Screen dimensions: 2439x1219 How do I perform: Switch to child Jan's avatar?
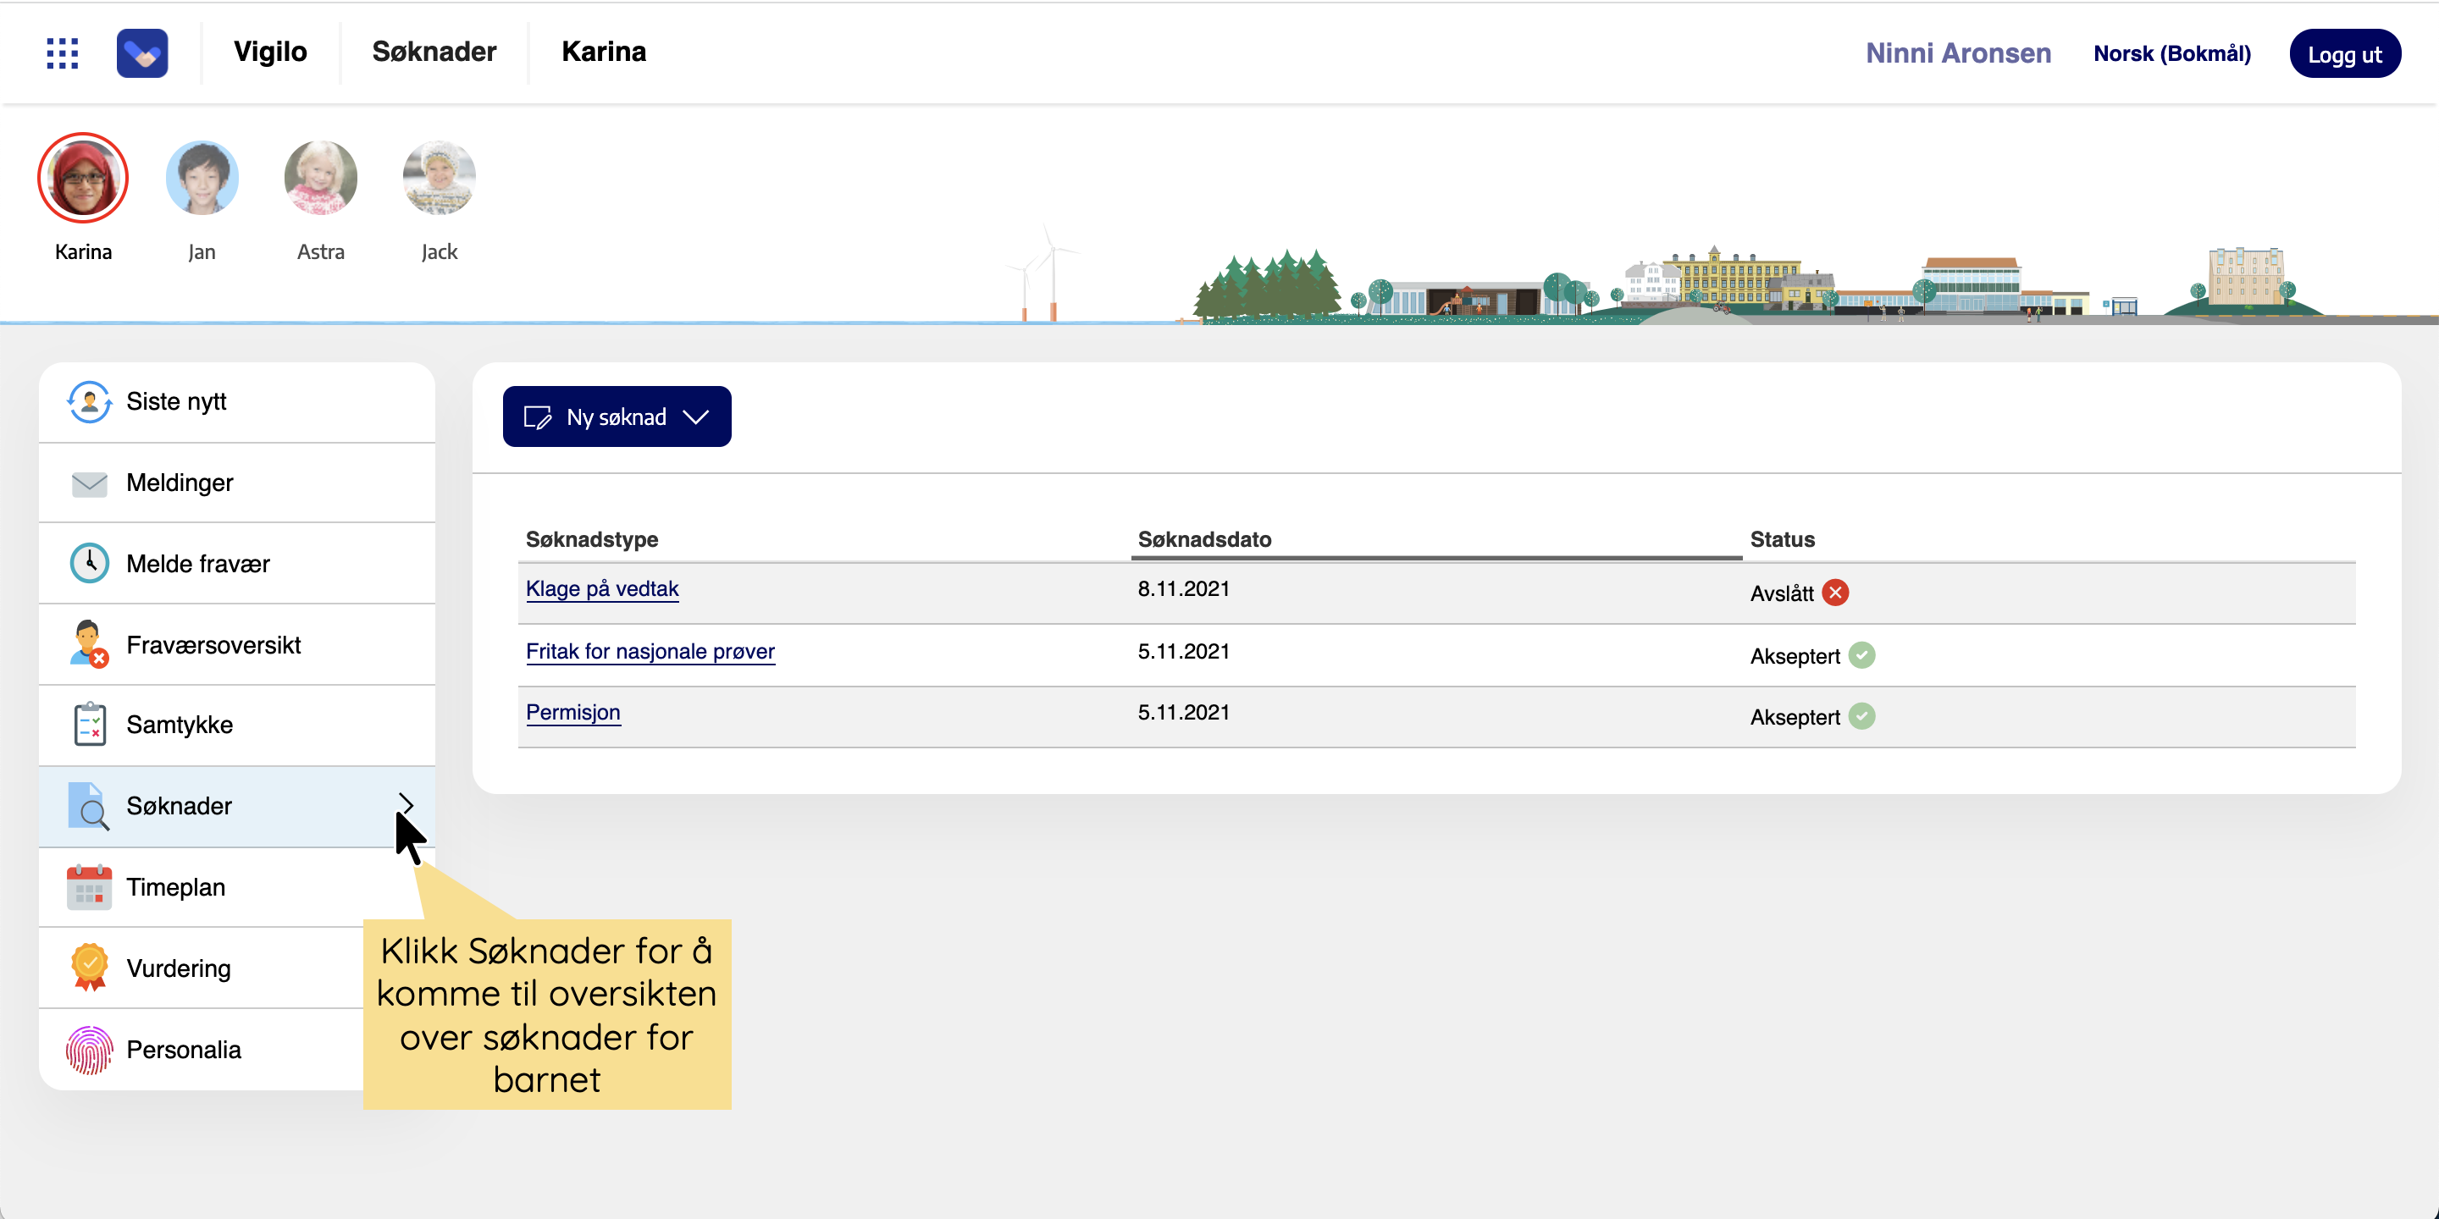[202, 179]
